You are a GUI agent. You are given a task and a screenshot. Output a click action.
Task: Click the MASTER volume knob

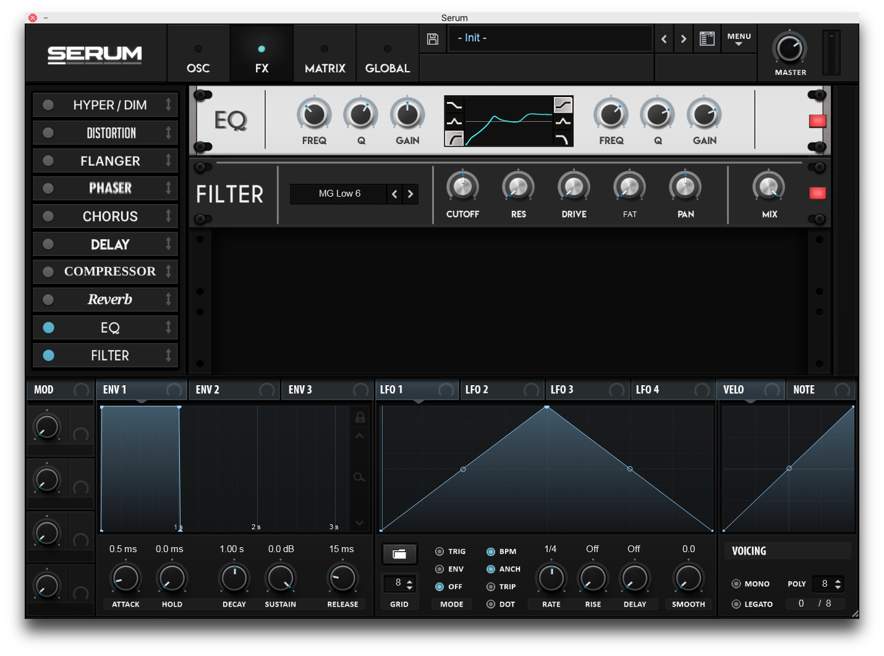point(789,48)
